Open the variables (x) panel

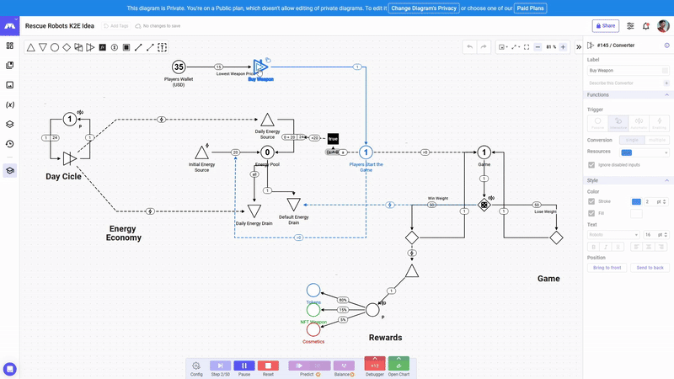pyautogui.click(x=9, y=104)
